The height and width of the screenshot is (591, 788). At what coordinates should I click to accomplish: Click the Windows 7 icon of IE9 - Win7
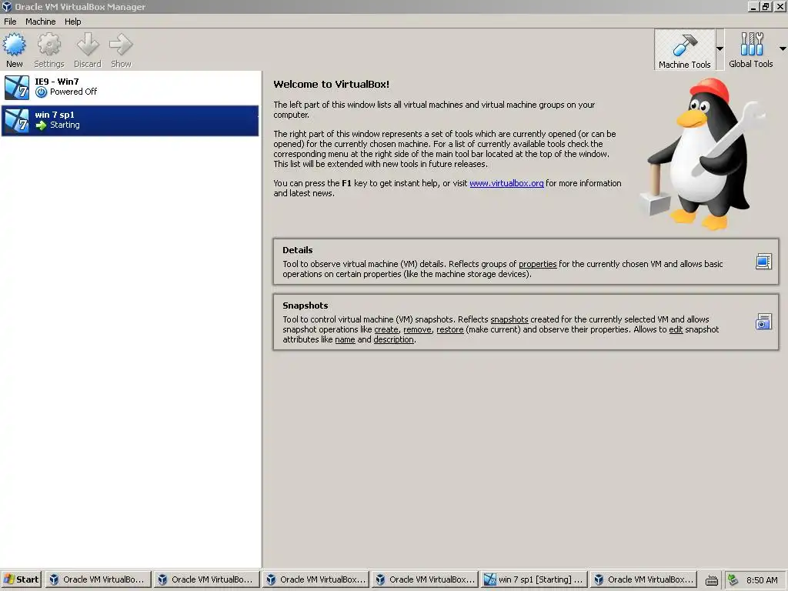[17, 87]
